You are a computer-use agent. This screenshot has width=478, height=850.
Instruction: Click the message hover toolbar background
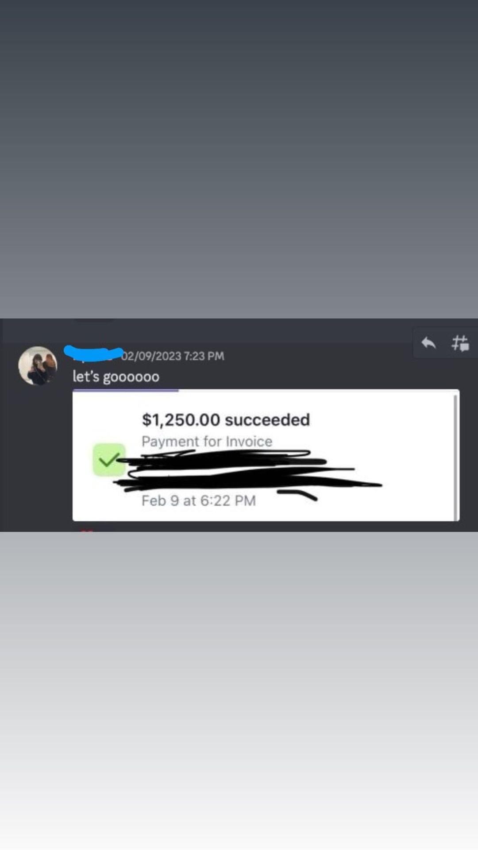point(445,343)
